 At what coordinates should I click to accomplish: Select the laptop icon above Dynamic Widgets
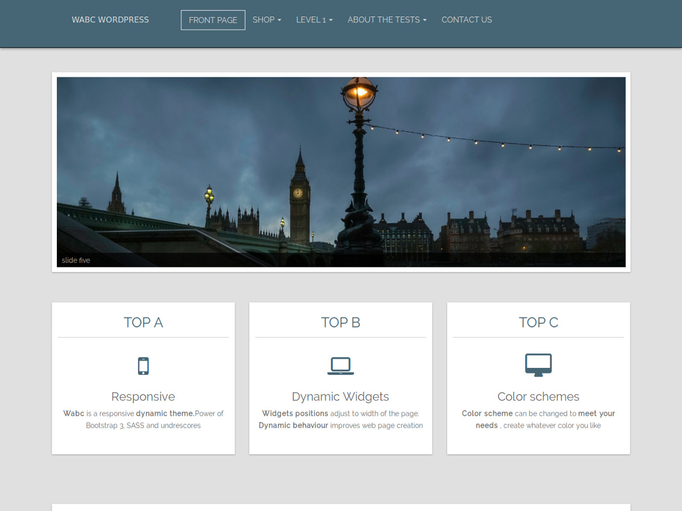[x=340, y=365]
